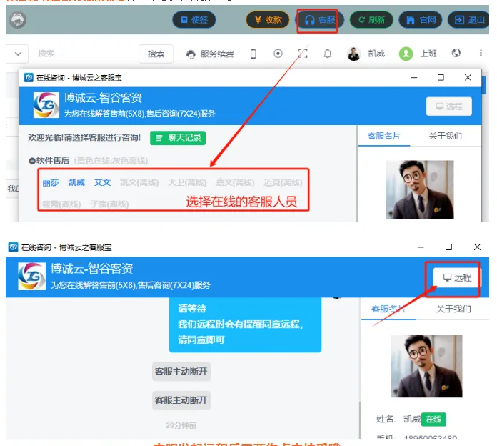
Task: Select online agent 丽莎
Action: click(x=51, y=182)
